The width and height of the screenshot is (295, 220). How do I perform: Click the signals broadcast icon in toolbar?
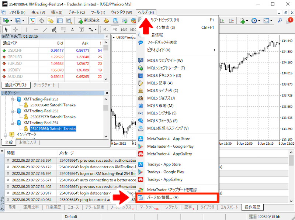point(124,21)
